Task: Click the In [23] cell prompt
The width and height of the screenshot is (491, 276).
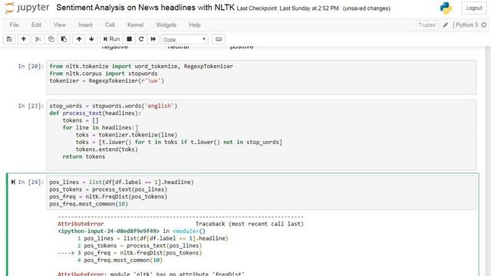Action: click(31, 106)
